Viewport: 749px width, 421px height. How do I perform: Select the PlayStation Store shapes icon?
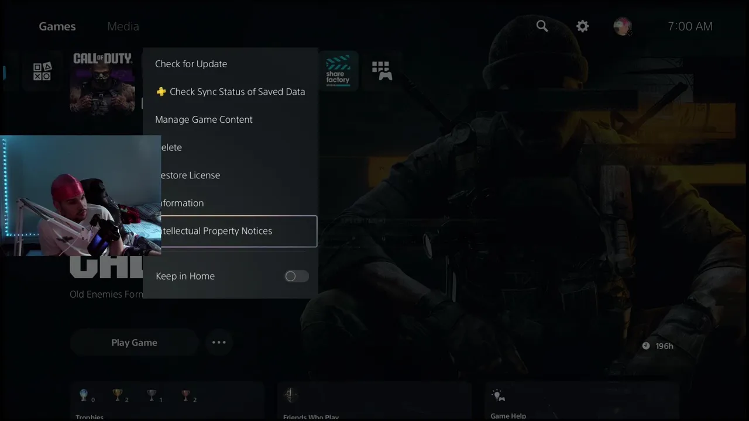(x=42, y=71)
